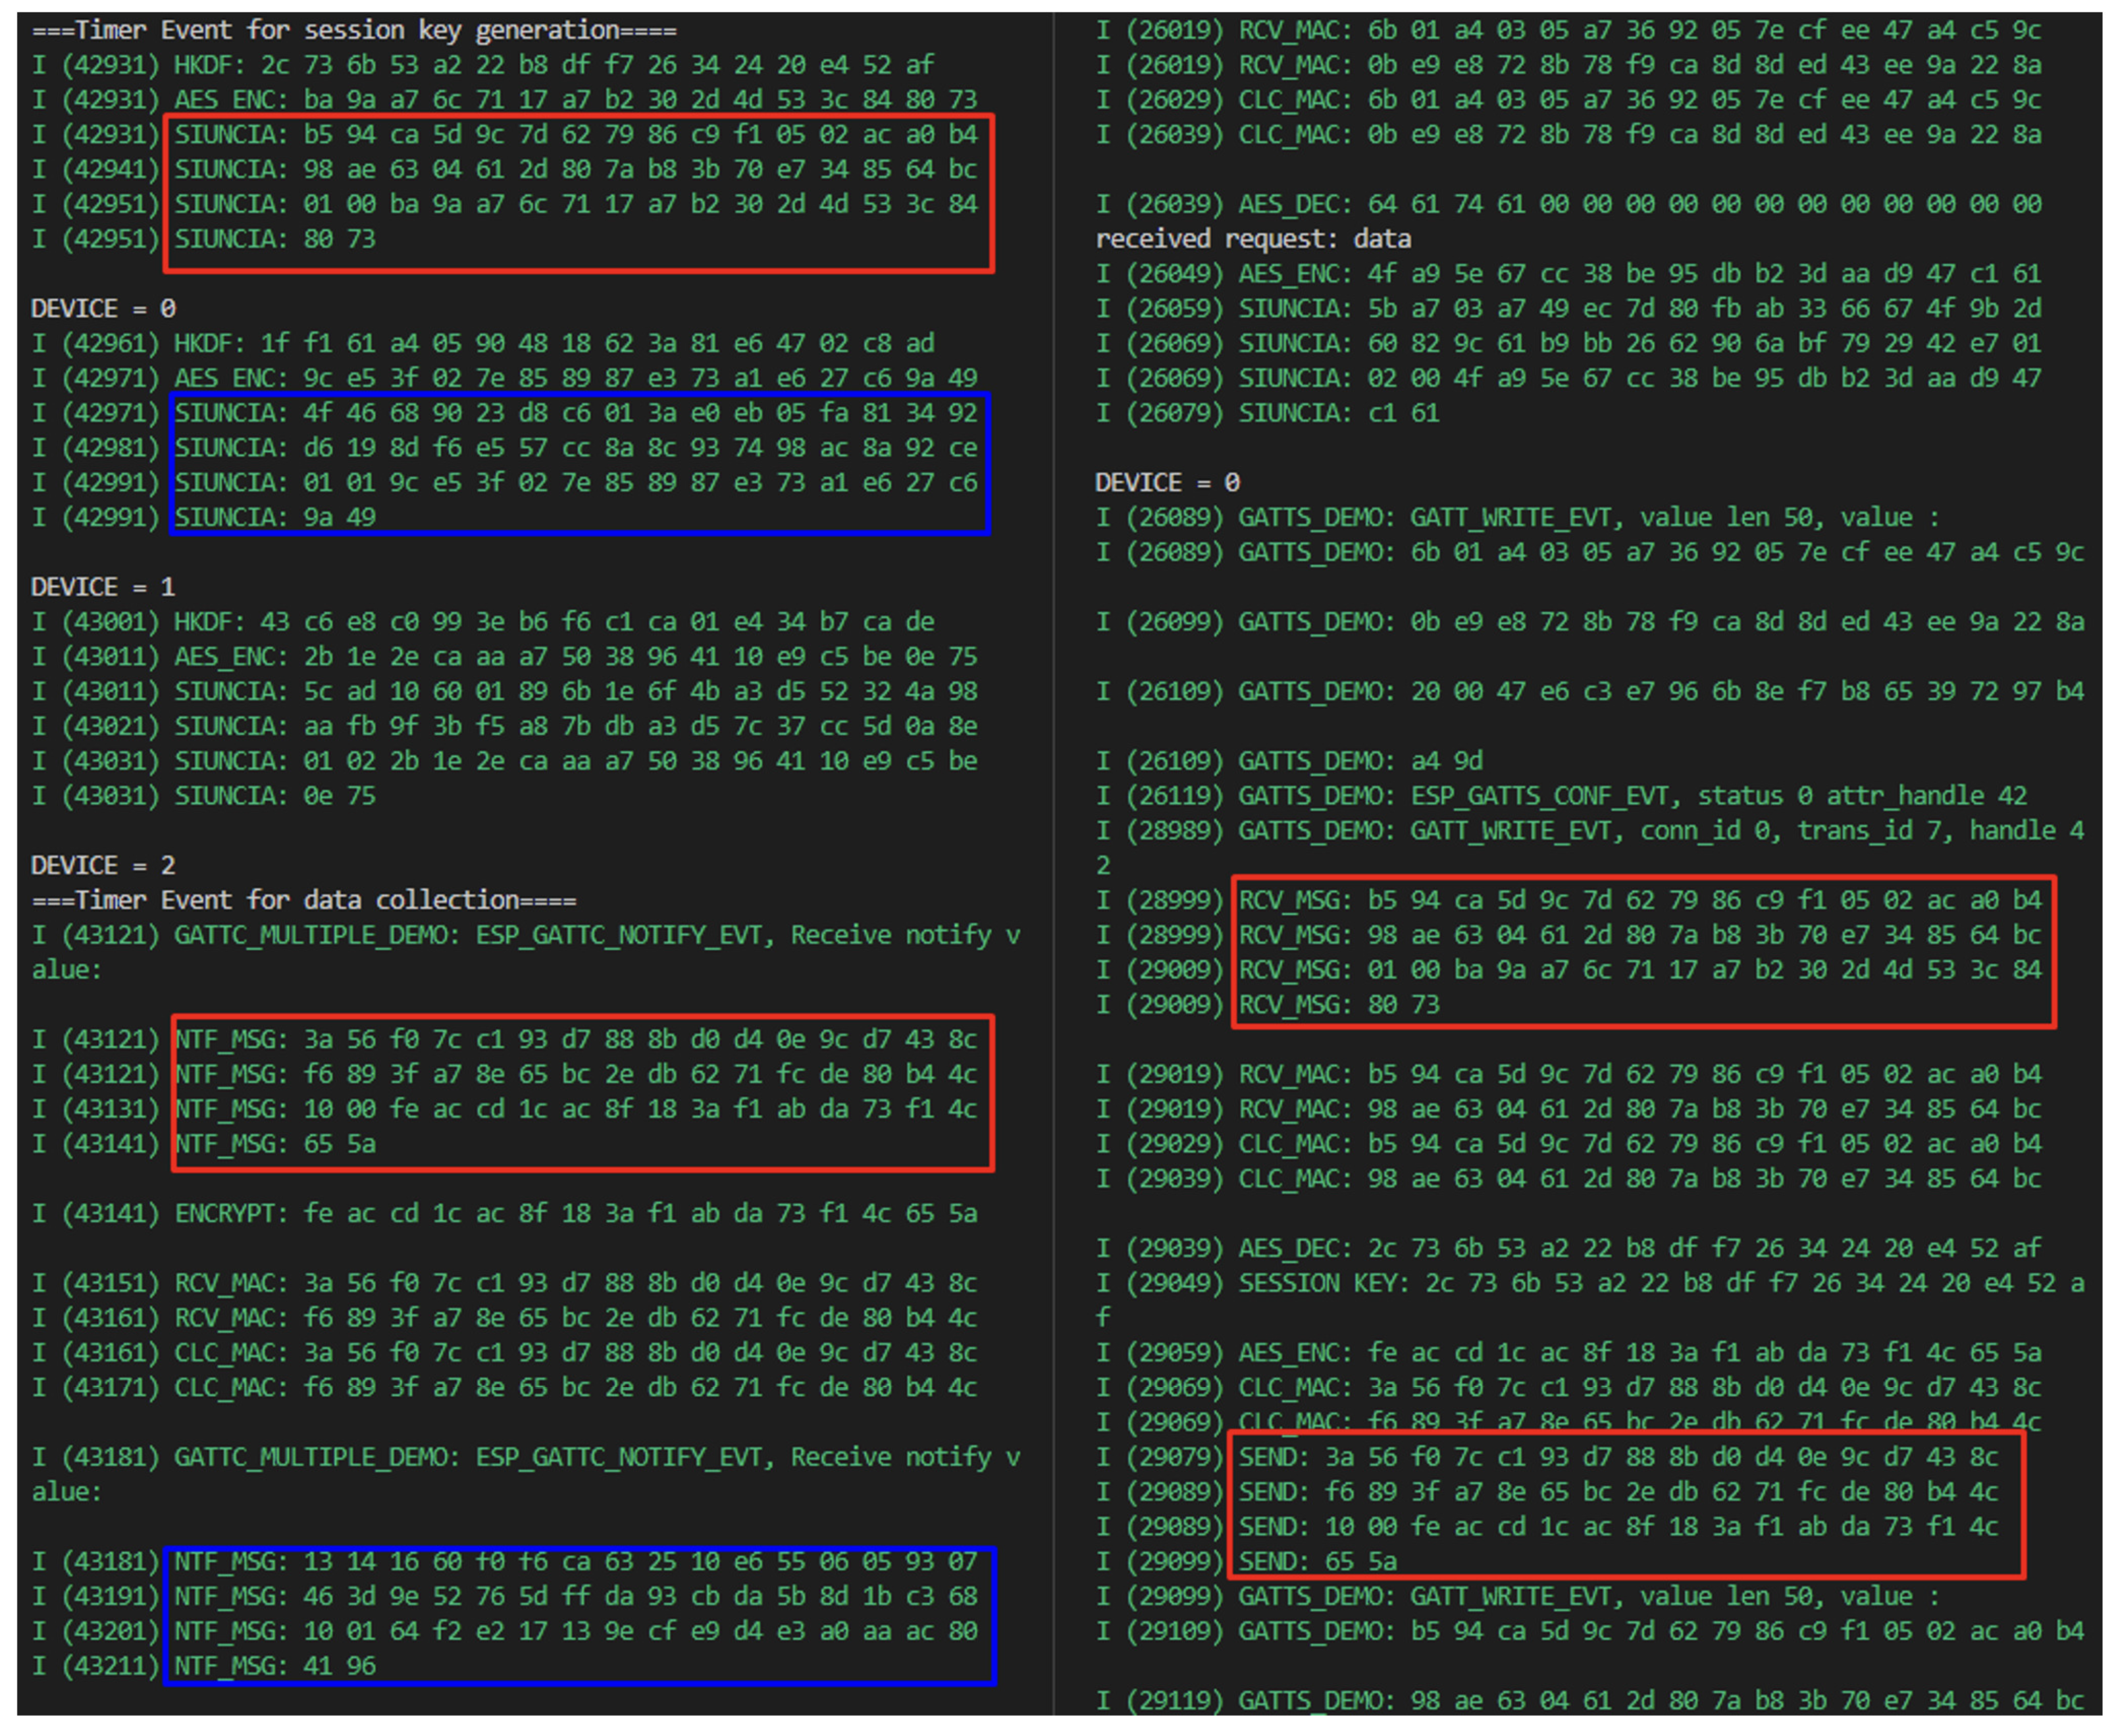Select the 'DEVICE = 2' log line
The height and width of the screenshot is (1736, 2116).
point(103,865)
